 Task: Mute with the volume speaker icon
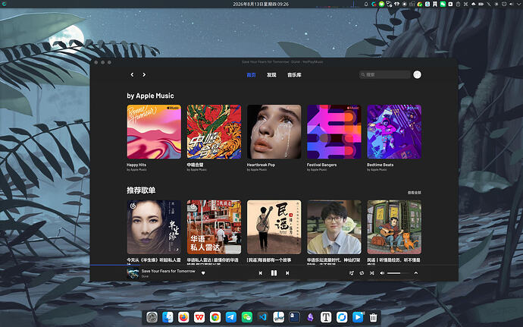click(382, 273)
